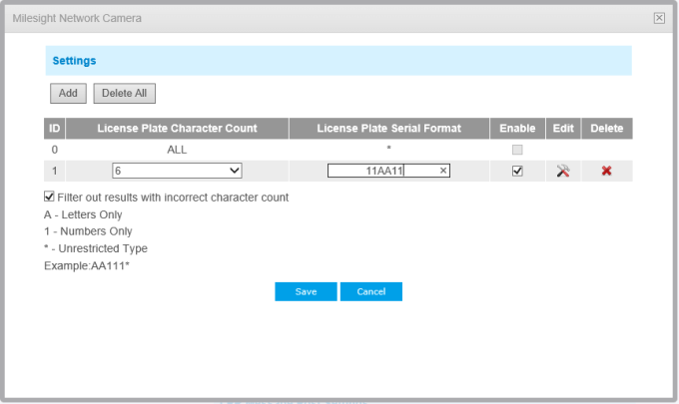Cancel the settings changes

[x=370, y=291]
